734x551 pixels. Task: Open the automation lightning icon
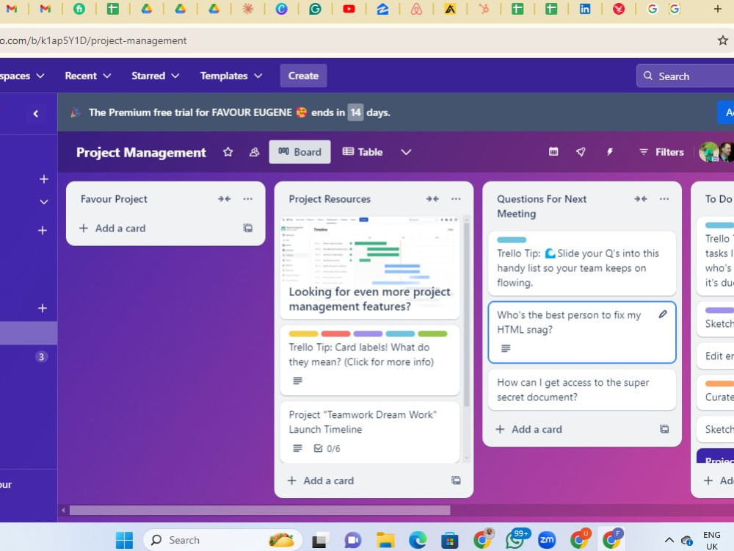[609, 151]
